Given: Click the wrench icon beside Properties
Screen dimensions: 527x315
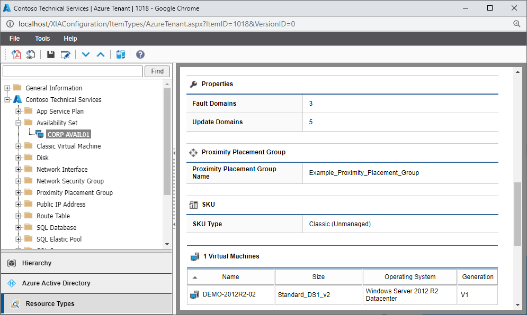Looking at the screenshot, I should click(x=193, y=84).
